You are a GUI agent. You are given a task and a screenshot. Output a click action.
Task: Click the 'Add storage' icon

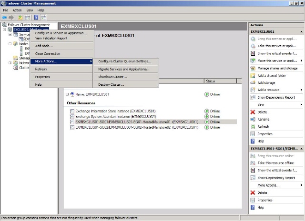click(x=253, y=82)
